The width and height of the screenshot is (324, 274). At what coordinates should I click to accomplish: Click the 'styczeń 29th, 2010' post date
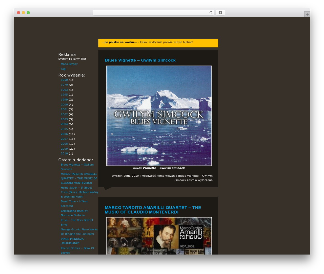125,176
